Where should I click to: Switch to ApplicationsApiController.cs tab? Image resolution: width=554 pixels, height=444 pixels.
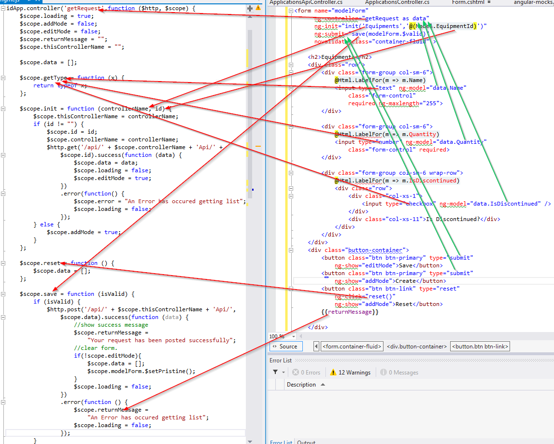pyautogui.click(x=306, y=2)
